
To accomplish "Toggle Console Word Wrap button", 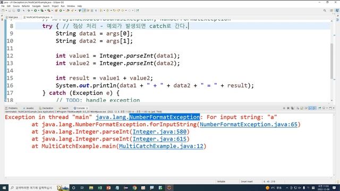I will [306, 108].
